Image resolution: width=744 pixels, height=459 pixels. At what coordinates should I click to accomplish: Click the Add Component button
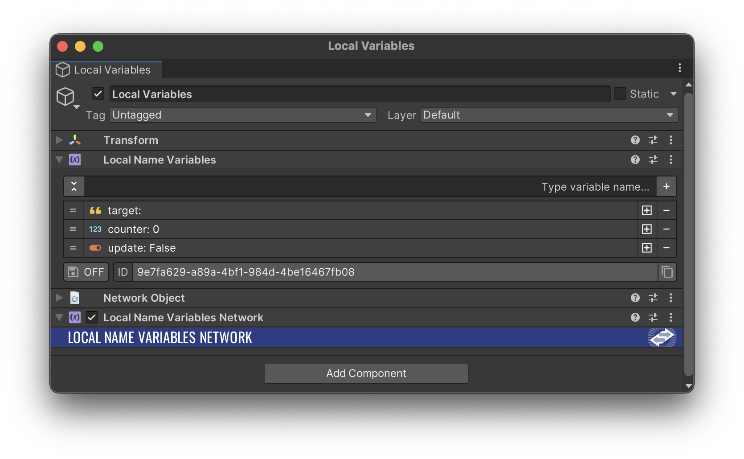point(366,373)
